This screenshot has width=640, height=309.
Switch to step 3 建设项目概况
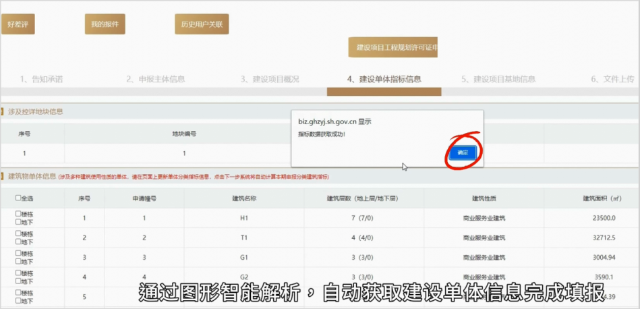[x=270, y=79]
